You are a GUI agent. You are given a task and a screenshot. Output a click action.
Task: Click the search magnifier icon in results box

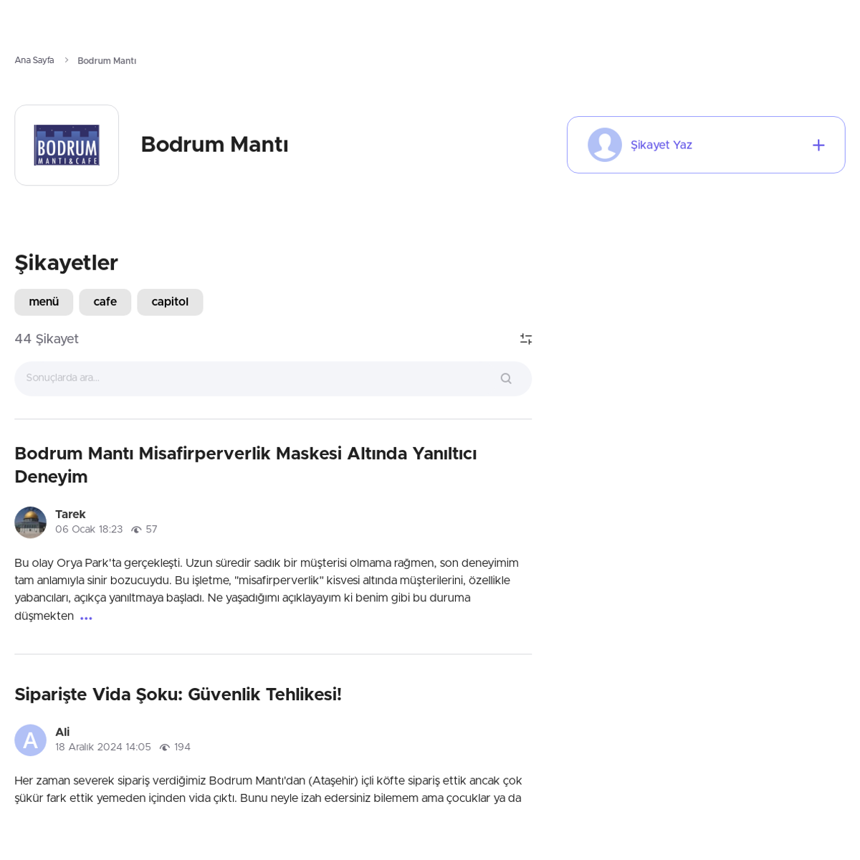(x=506, y=378)
